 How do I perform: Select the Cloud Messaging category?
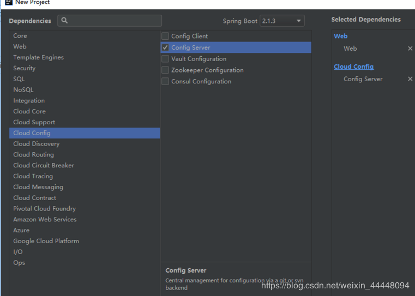(85, 187)
